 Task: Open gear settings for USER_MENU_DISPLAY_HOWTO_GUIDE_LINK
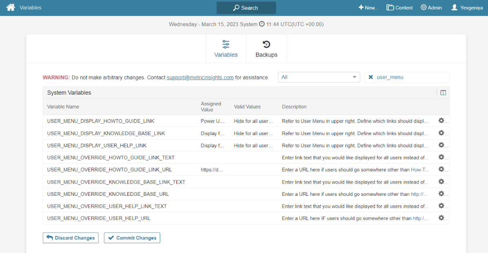(x=441, y=121)
